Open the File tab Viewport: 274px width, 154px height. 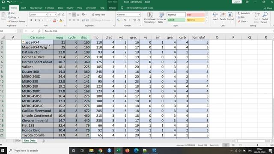[3, 8]
